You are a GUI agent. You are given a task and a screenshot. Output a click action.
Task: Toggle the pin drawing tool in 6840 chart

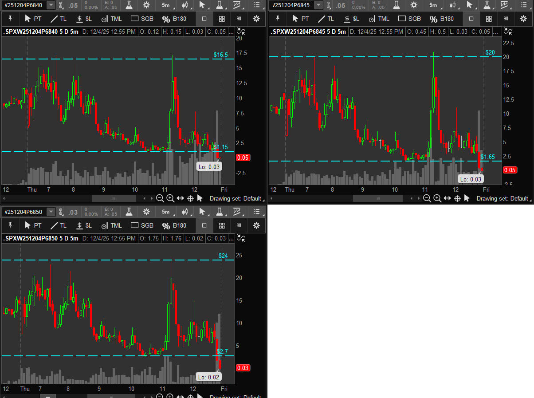pos(11,19)
